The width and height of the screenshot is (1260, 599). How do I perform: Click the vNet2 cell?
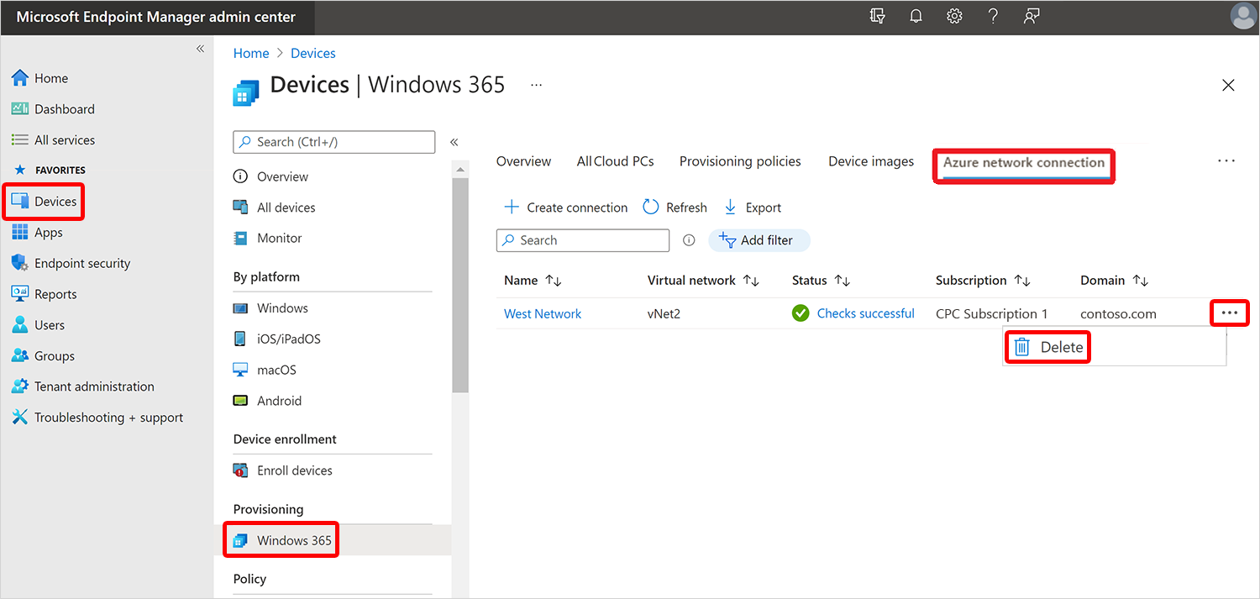point(666,313)
